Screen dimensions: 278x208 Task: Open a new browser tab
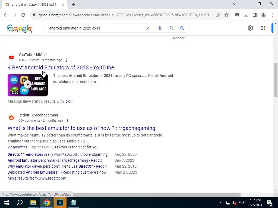pyautogui.click(x=73, y=5)
